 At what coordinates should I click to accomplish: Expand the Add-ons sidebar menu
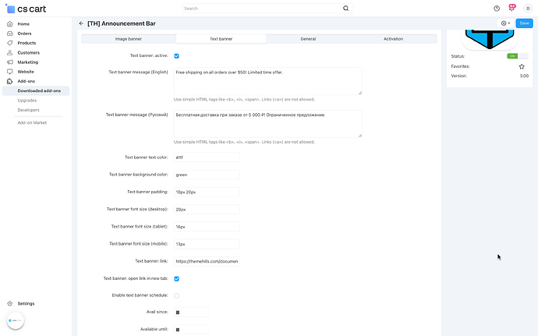tap(26, 81)
